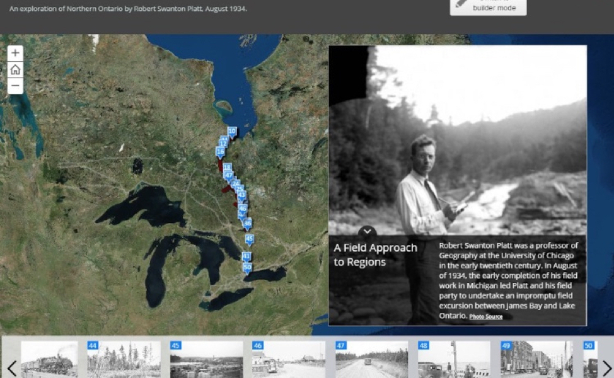614x378 pixels.
Task: Select map marker number 16
Action: [x=220, y=151]
